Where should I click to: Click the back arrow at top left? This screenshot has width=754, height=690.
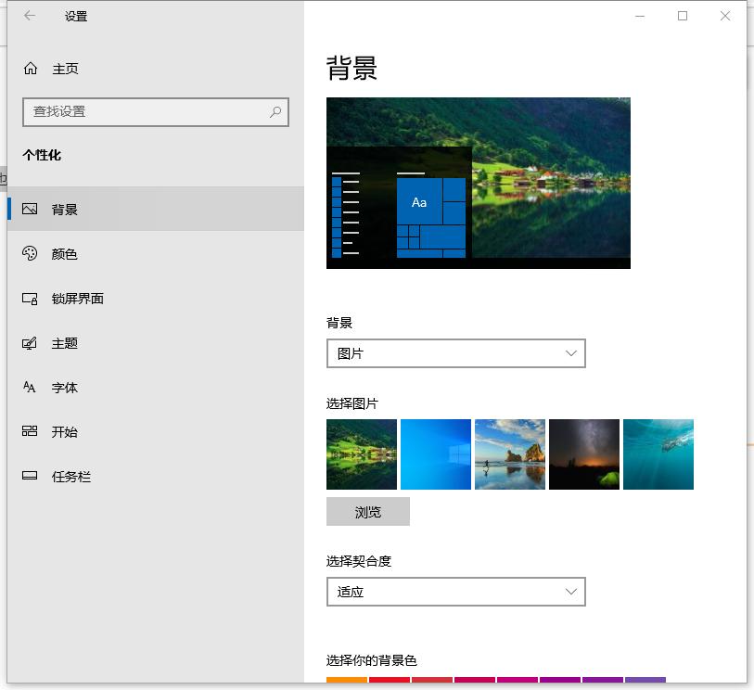click(28, 16)
